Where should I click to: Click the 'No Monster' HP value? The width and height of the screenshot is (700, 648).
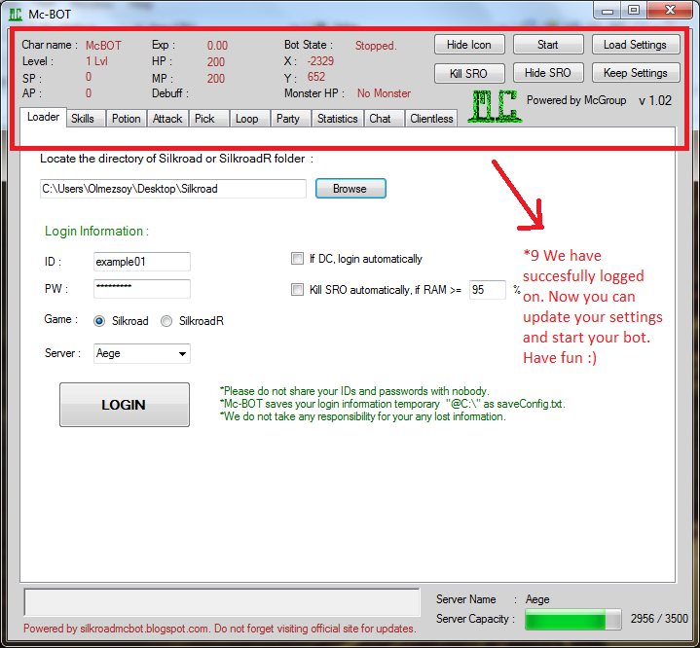point(384,93)
